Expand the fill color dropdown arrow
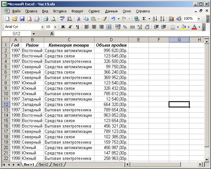The height and width of the screenshot is (169, 211). pos(189,27)
